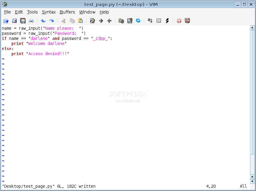Click the "Access denied!!!" string

(x=47, y=54)
